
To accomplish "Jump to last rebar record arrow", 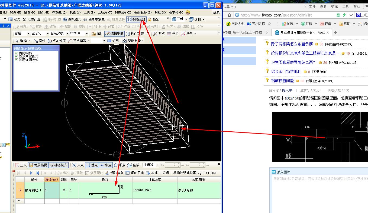I will [38, 173].
